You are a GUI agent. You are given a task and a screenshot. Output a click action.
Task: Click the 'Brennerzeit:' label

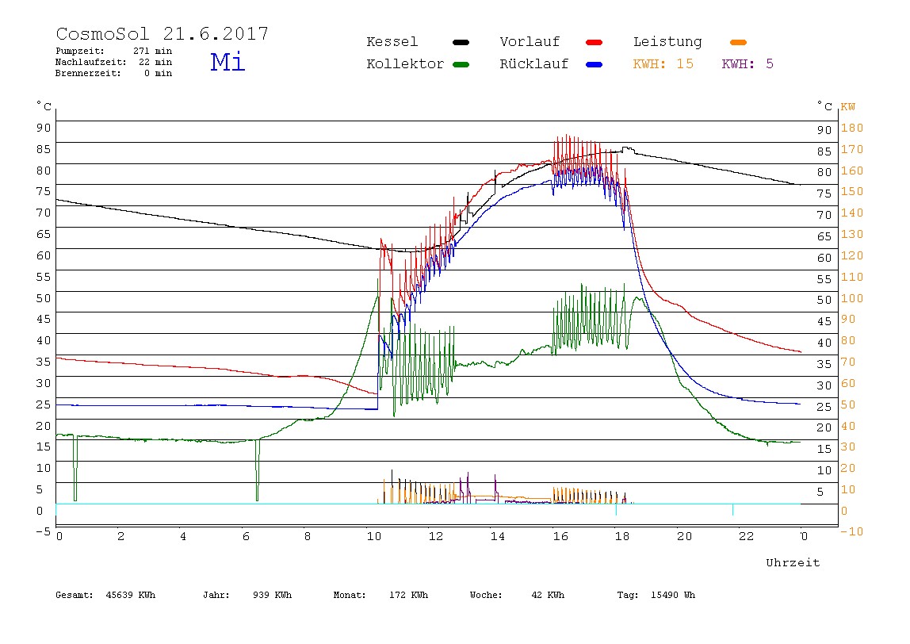[88, 73]
